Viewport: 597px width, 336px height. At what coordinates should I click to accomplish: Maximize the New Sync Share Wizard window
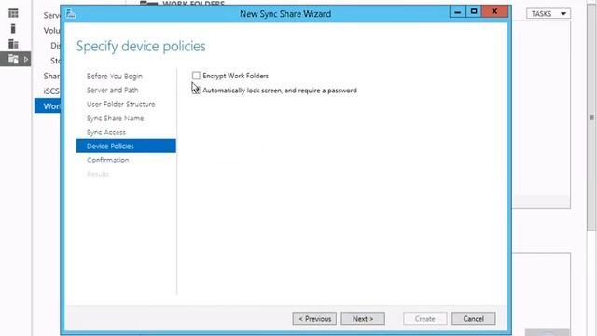pos(474,12)
